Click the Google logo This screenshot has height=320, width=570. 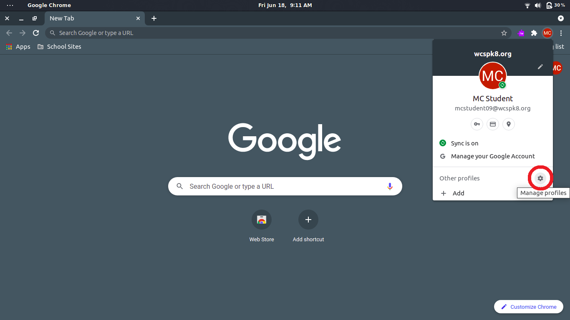285,141
